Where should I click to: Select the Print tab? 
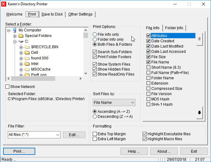32,14
